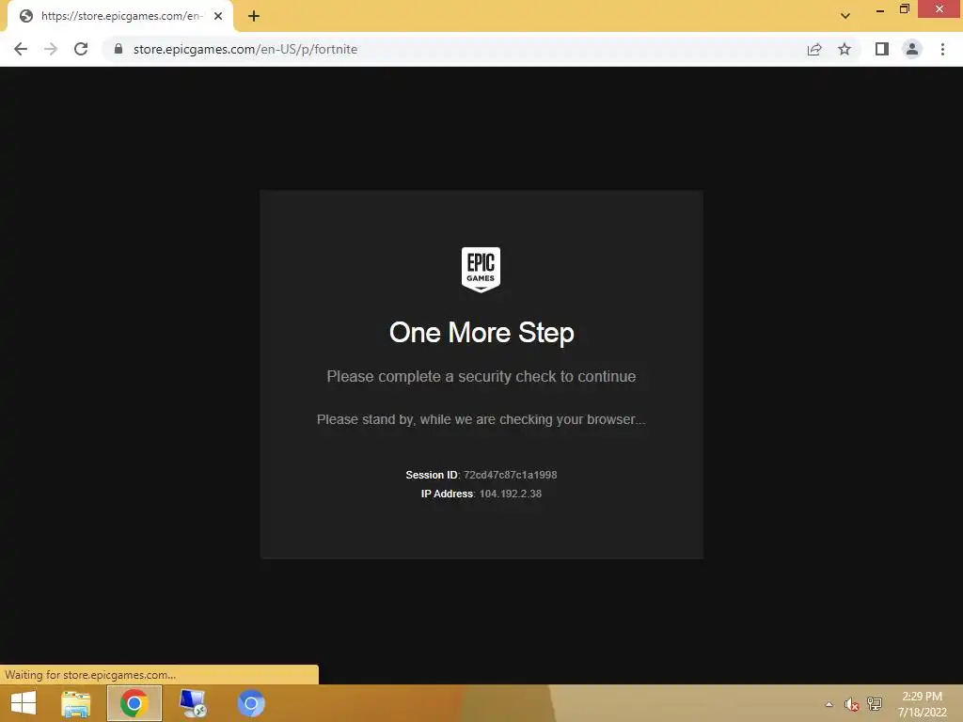
Task: Close the store.epicgames.com tab
Action: [218, 16]
